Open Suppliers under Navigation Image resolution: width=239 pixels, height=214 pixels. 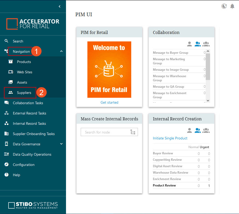point(24,93)
